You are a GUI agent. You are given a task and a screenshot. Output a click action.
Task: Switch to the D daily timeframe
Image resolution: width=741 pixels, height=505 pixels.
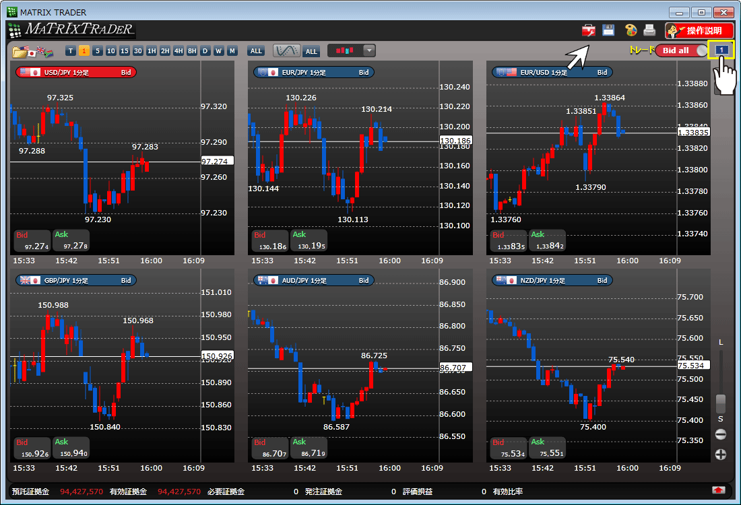tap(205, 51)
